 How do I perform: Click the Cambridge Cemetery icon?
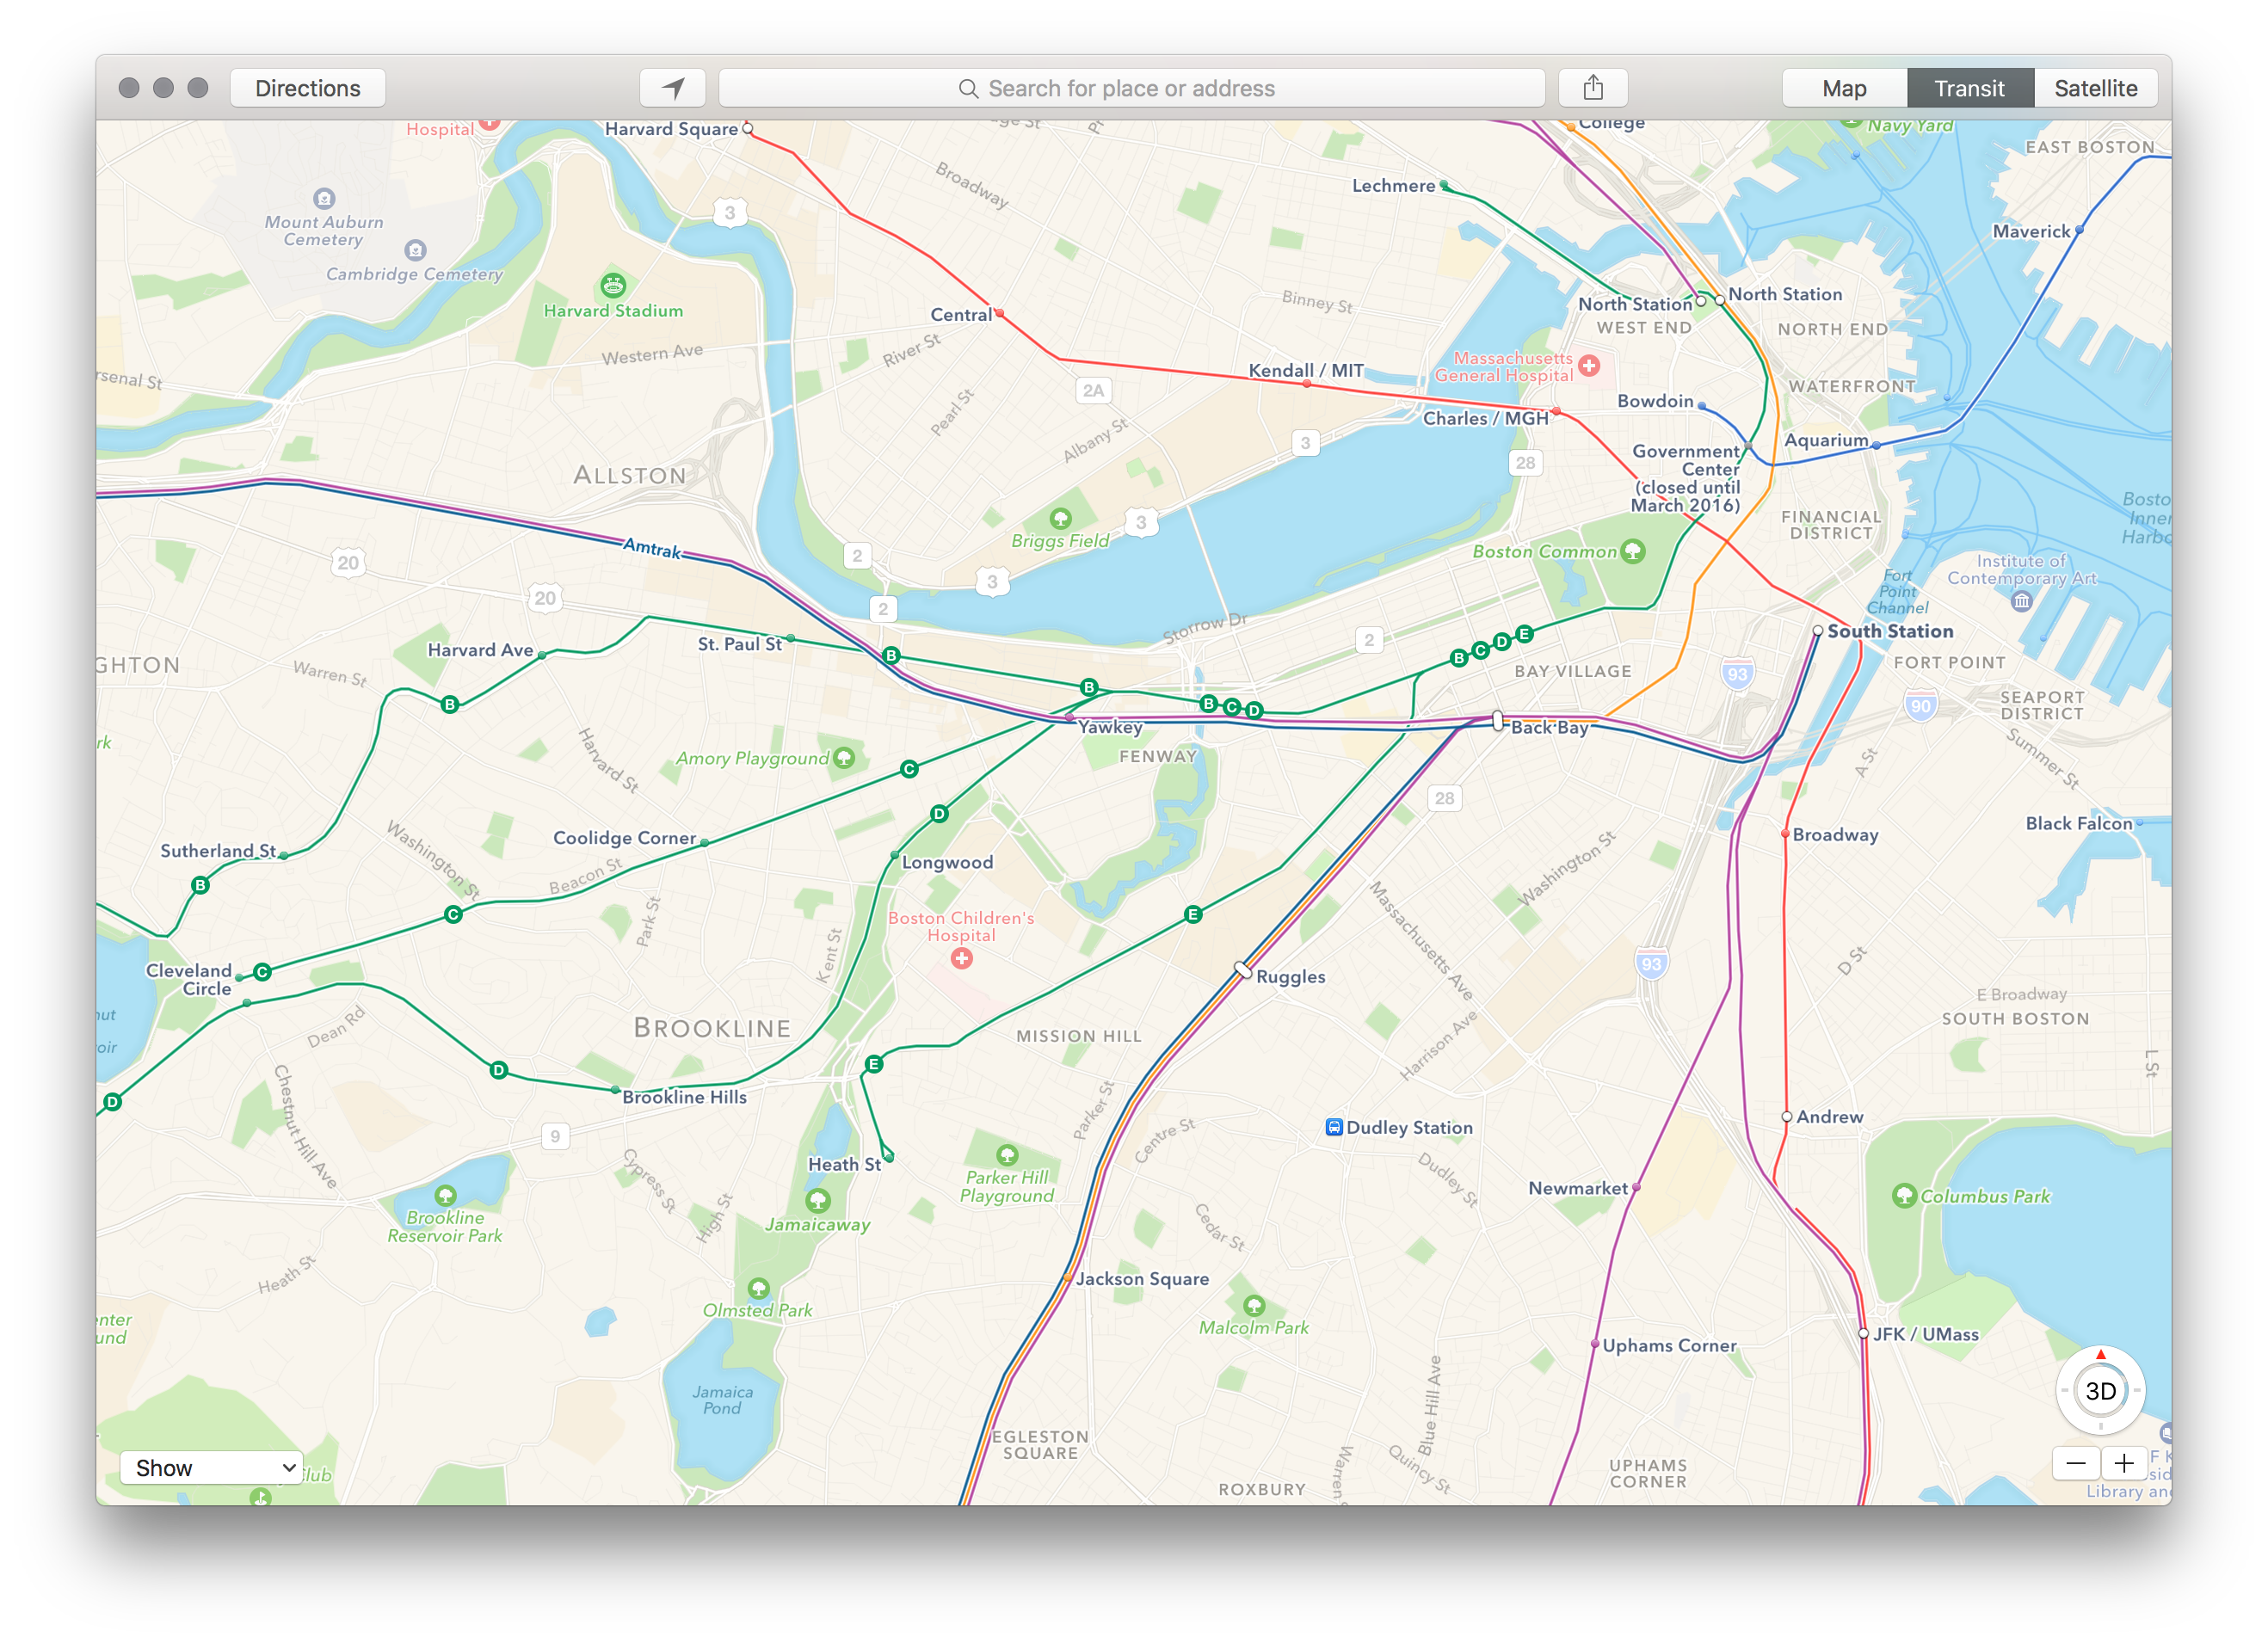click(416, 250)
